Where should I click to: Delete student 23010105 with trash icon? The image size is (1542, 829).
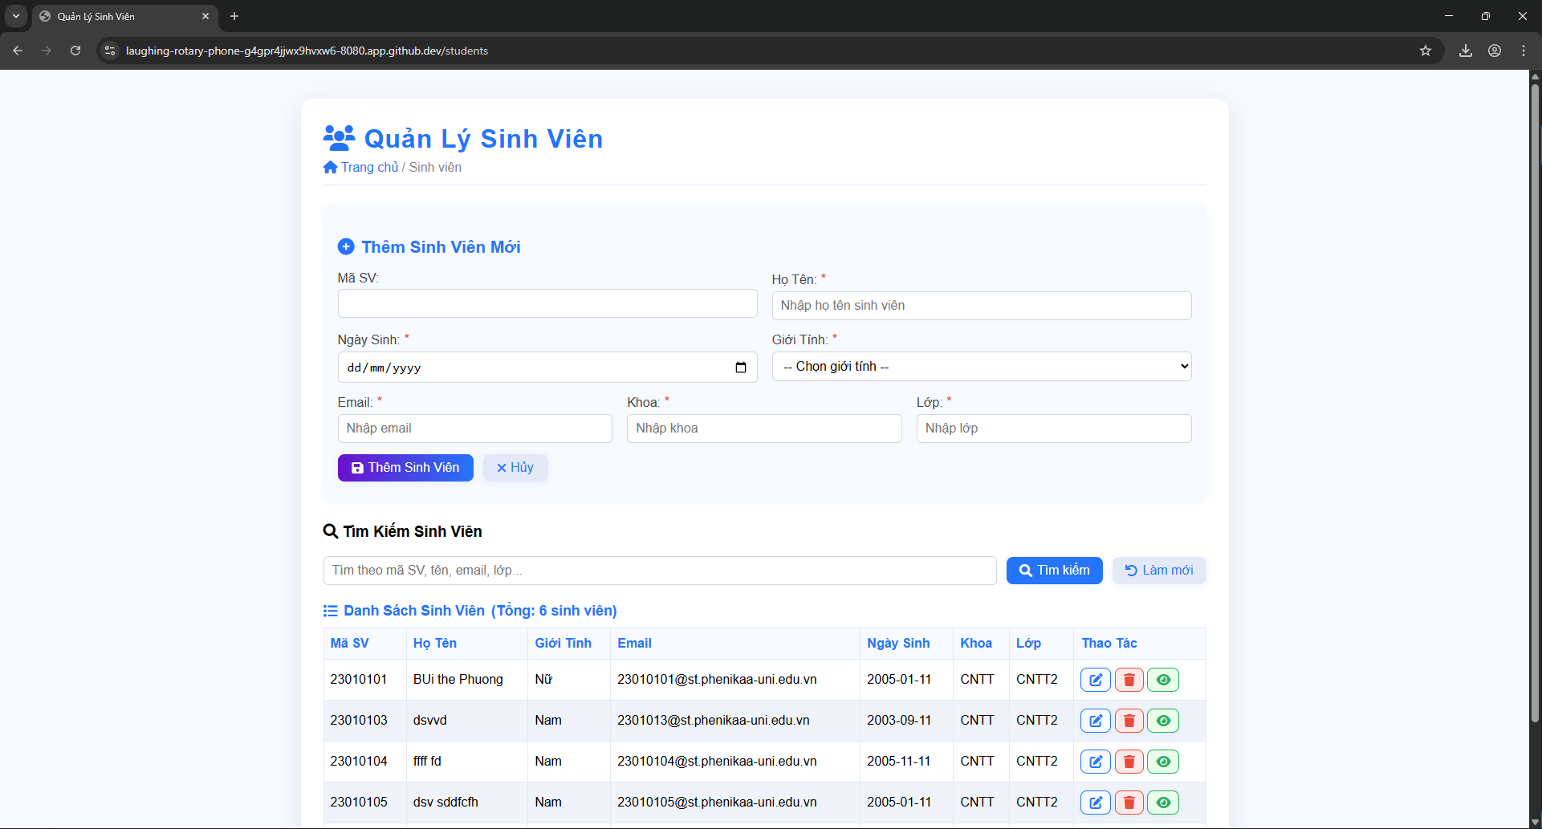click(1129, 803)
